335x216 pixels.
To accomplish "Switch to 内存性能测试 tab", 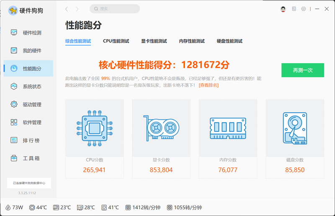I will 192,41.
